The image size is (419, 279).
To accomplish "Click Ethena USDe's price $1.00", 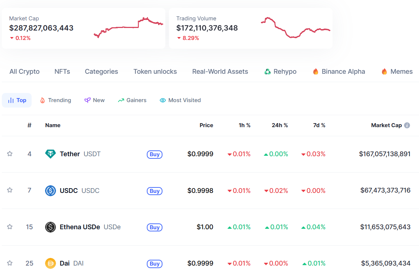I will click(x=205, y=227).
